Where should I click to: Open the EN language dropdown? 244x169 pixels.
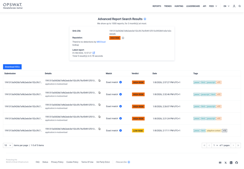click(x=226, y=6)
